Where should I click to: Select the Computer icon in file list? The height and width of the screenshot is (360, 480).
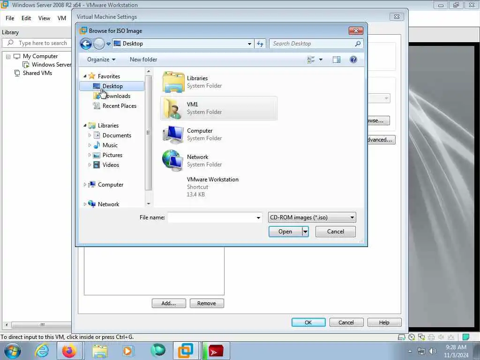[x=173, y=135]
